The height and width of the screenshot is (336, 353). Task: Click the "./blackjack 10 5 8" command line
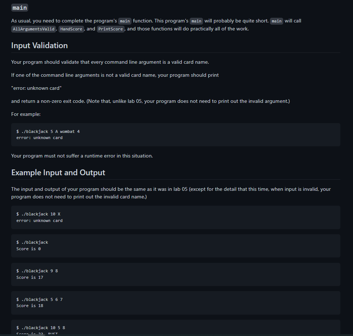pyautogui.click(x=41, y=328)
